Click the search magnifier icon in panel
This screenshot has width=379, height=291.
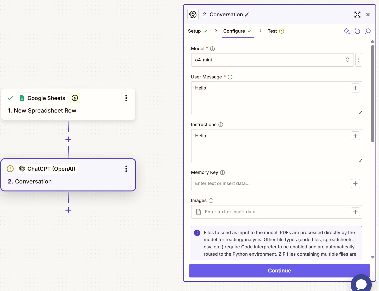click(368, 31)
